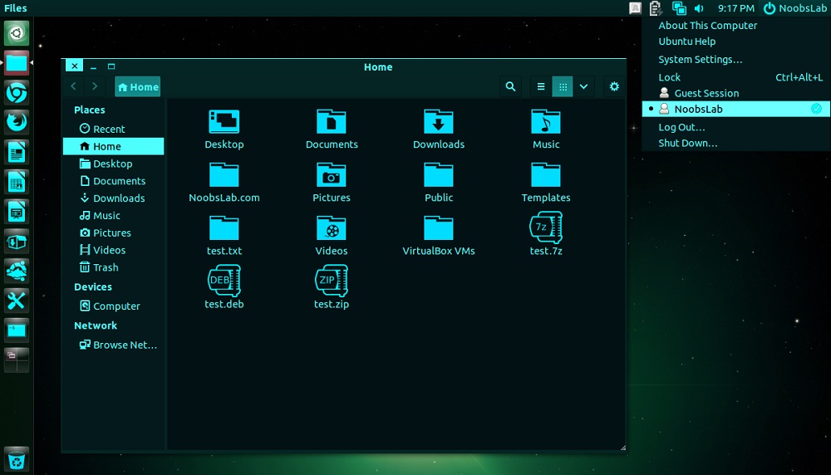The height and width of the screenshot is (475, 831).
Task: Open the gear settings menu in Files
Action: click(x=614, y=86)
